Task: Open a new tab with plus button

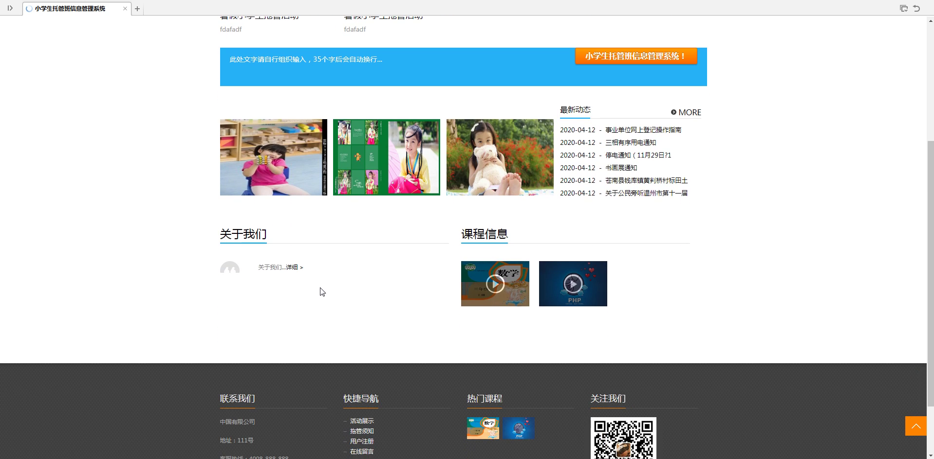Action: point(137,9)
